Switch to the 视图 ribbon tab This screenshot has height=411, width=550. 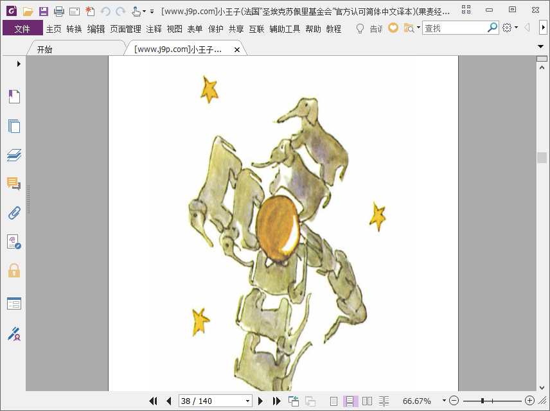click(174, 29)
